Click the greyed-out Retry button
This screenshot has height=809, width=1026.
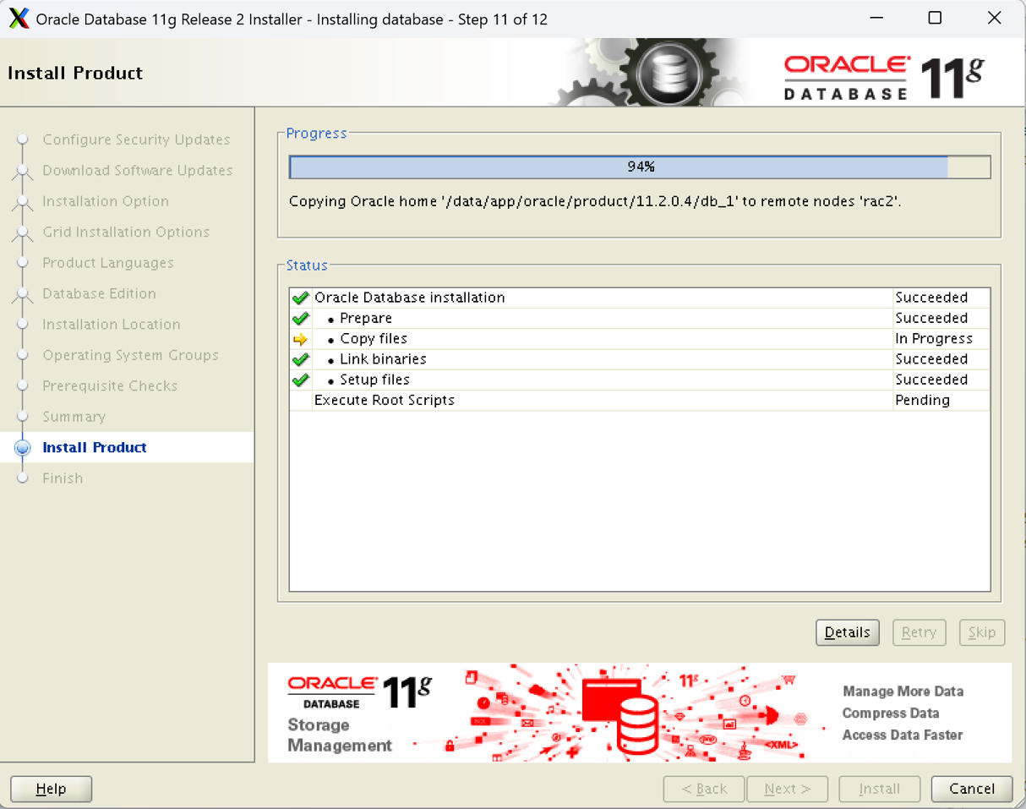tap(919, 632)
